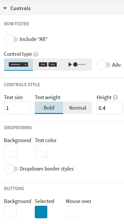Click the Adv. label text
The image size is (124, 224).
(x=117, y=65)
